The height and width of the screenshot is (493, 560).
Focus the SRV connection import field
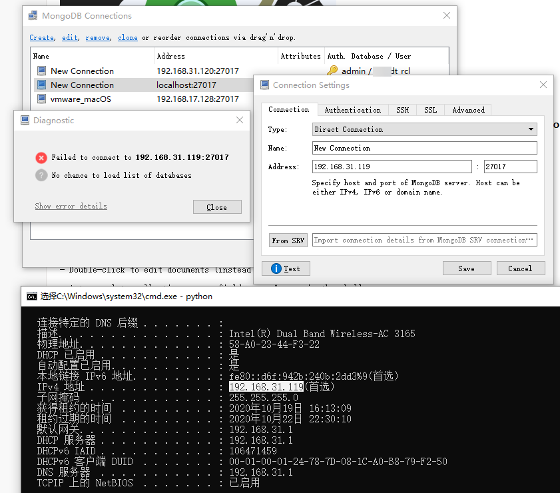pyautogui.click(x=424, y=240)
